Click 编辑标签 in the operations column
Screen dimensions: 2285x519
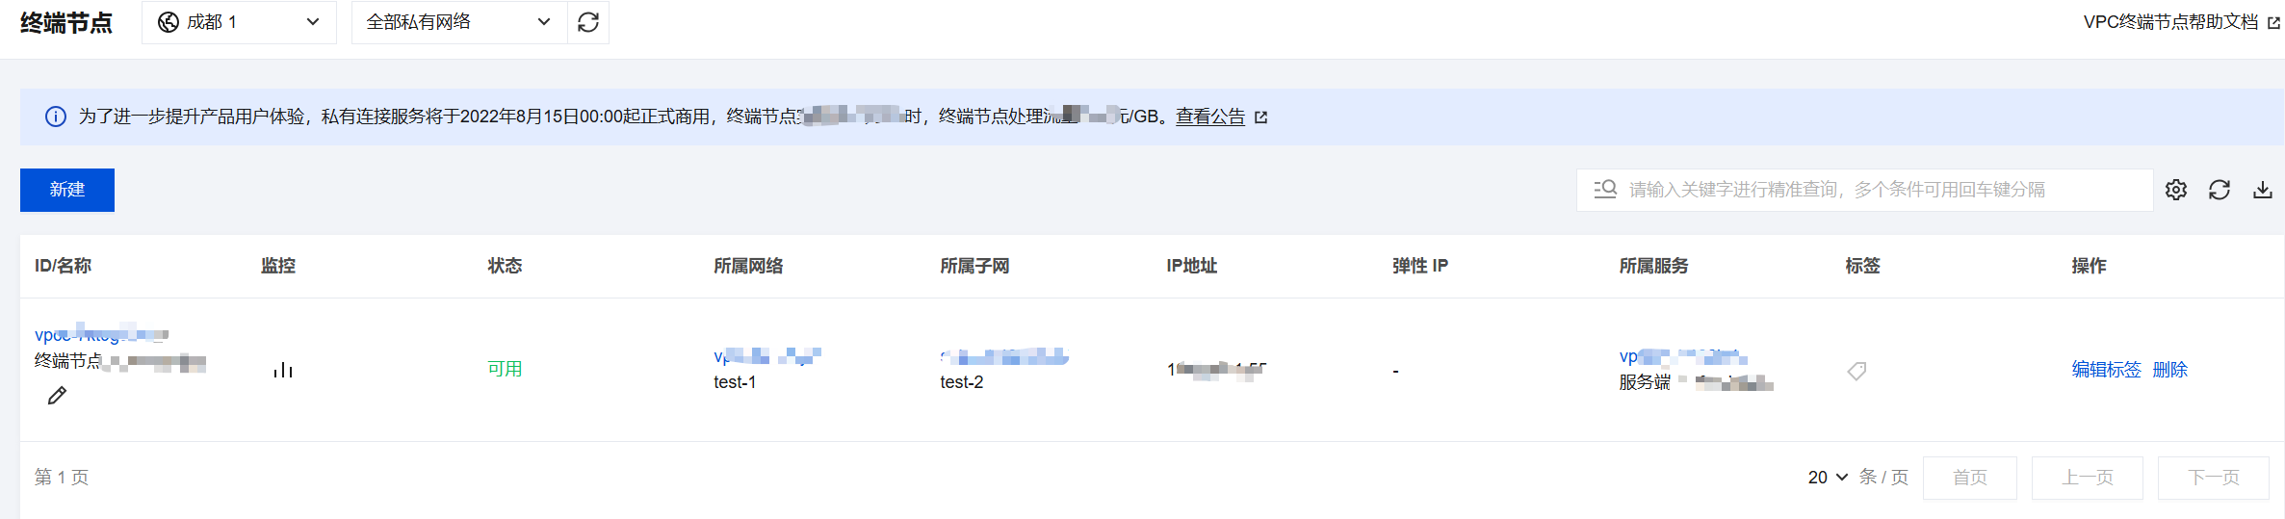[2106, 370]
